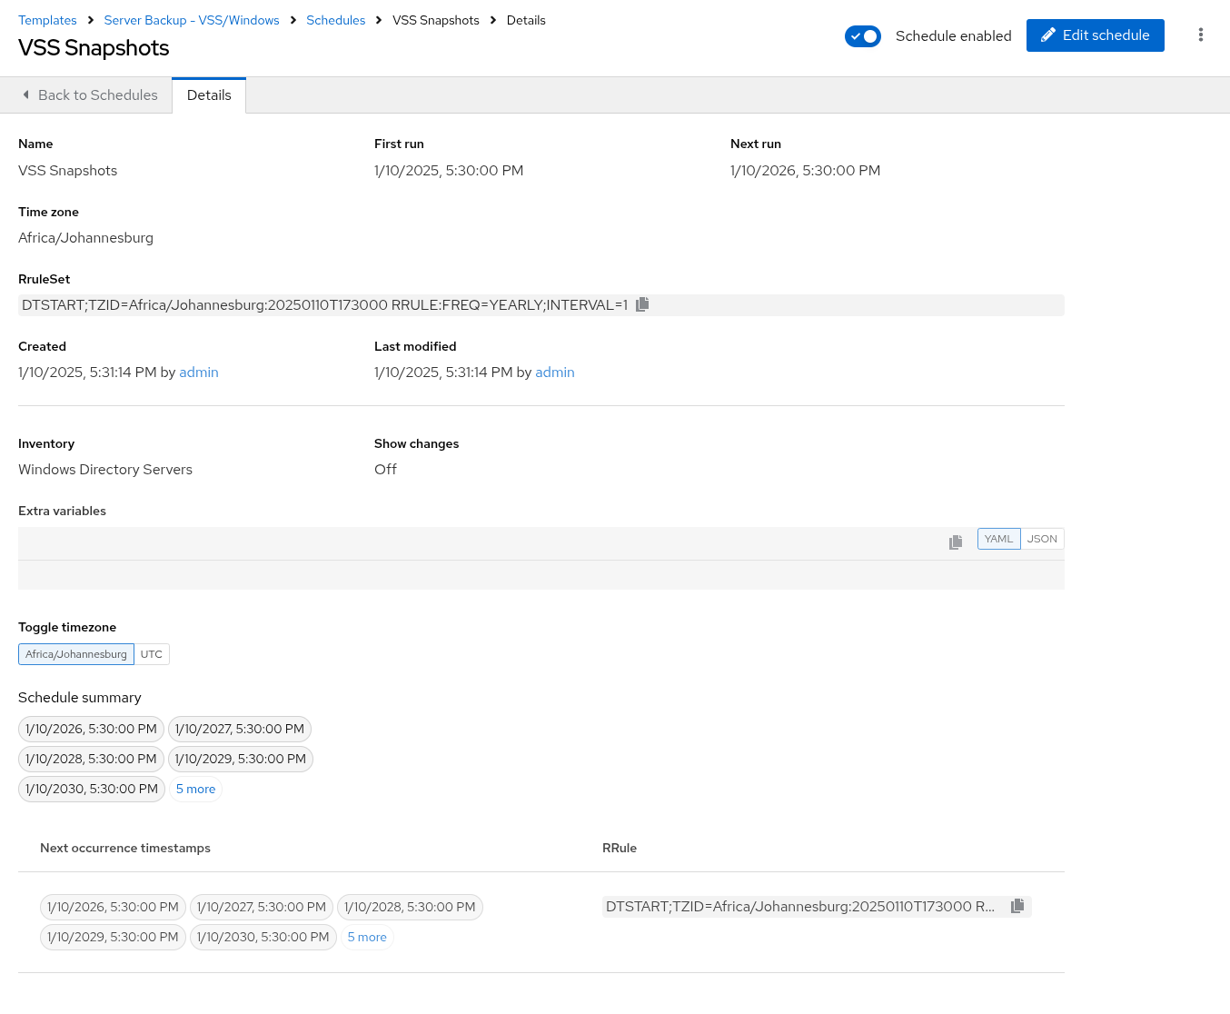1230x1014 pixels.
Task: Open Schedules breadcrumb link
Action: [336, 20]
